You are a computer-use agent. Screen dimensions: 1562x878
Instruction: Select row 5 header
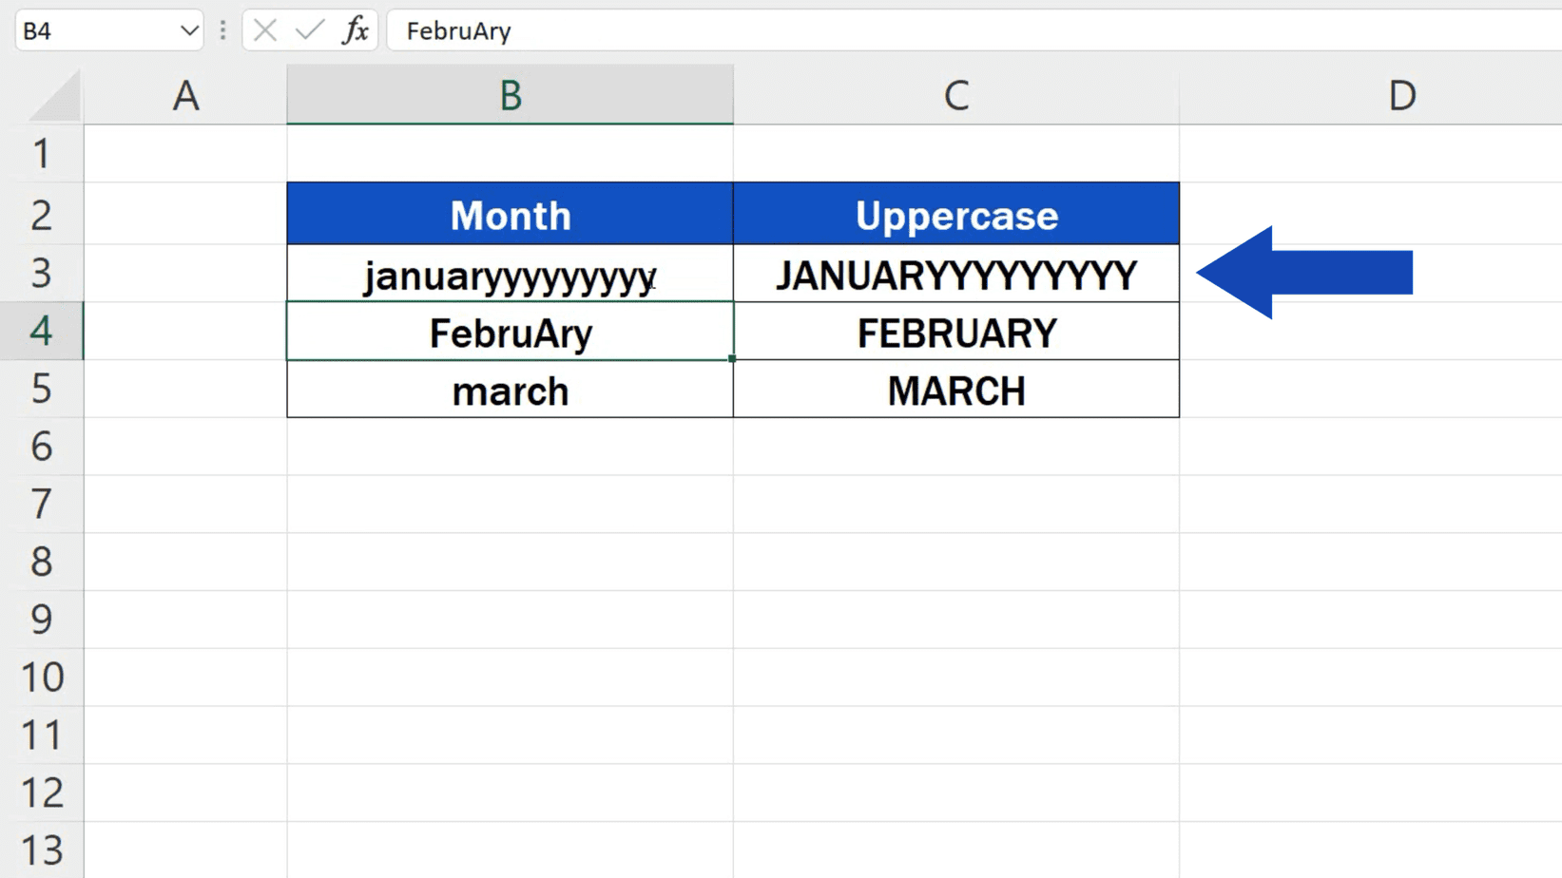point(43,390)
